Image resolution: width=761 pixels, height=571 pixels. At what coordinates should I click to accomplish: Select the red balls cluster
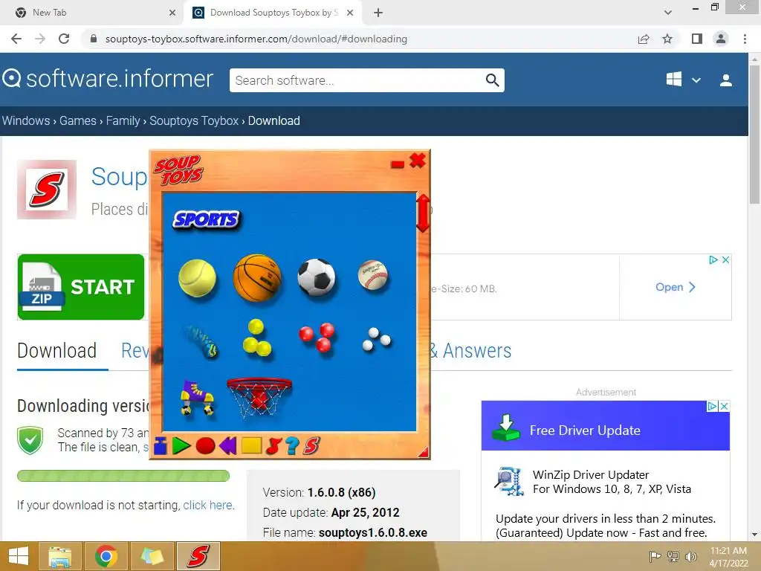(x=317, y=337)
